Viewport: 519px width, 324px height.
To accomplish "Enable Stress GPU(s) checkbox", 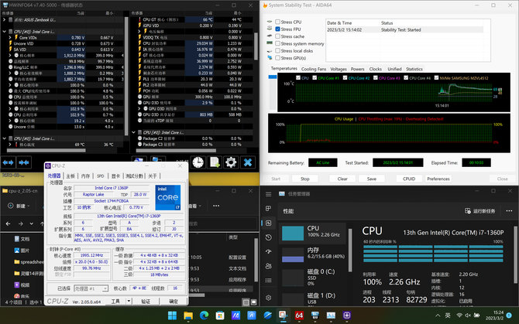I will [278, 58].
